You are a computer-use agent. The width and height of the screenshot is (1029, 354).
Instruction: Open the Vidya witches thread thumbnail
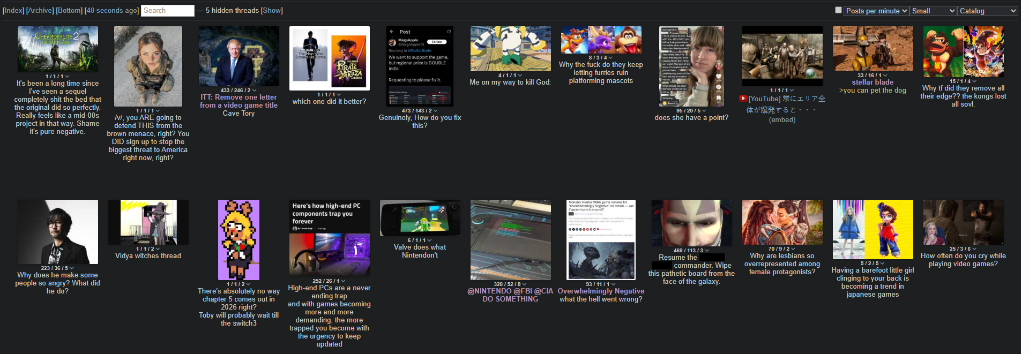coord(148,222)
